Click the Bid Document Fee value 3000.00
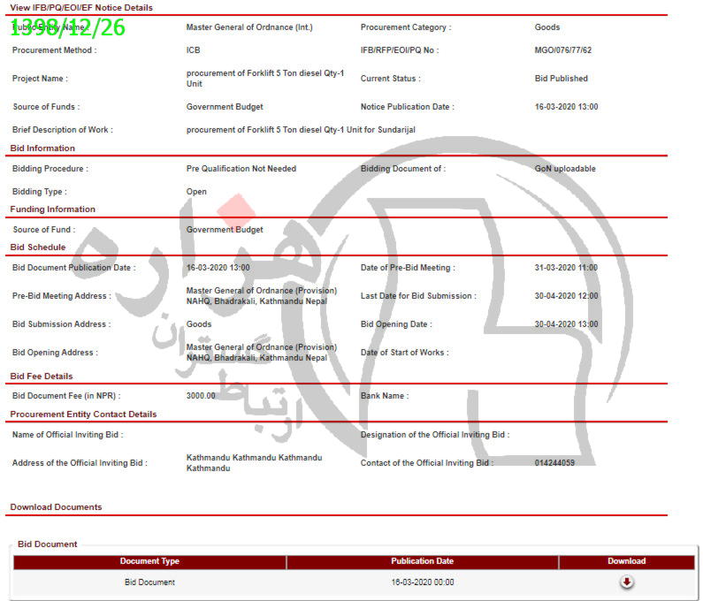 (x=201, y=396)
